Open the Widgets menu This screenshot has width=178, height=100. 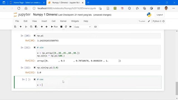point(75,21)
